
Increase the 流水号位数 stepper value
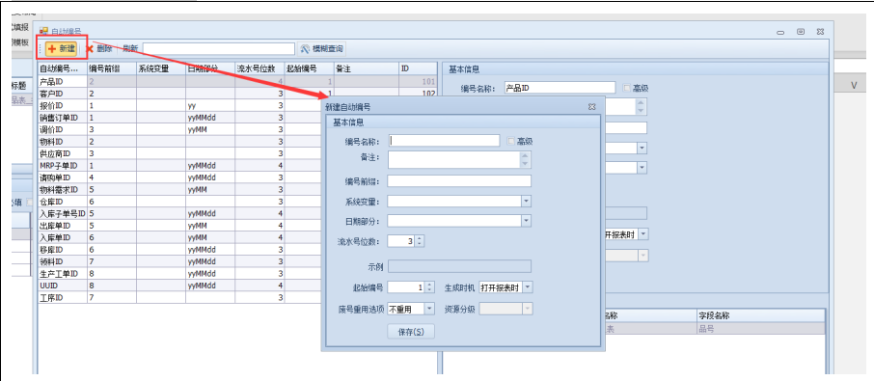(x=421, y=239)
